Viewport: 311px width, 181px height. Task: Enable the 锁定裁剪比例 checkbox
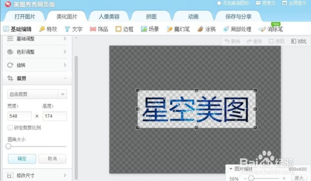point(10,128)
